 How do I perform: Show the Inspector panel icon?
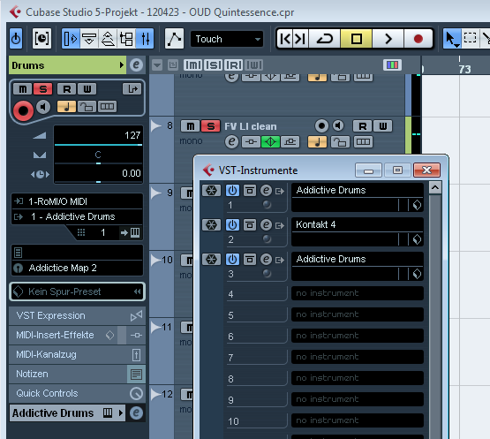point(71,39)
